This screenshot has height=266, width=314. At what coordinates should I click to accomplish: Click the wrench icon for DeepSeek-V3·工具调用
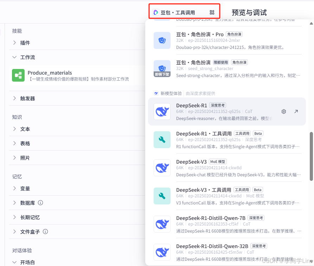(x=162, y=196)
